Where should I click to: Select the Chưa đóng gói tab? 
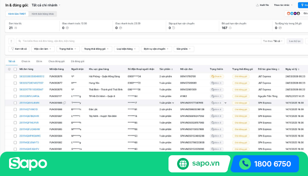[56, 61]
